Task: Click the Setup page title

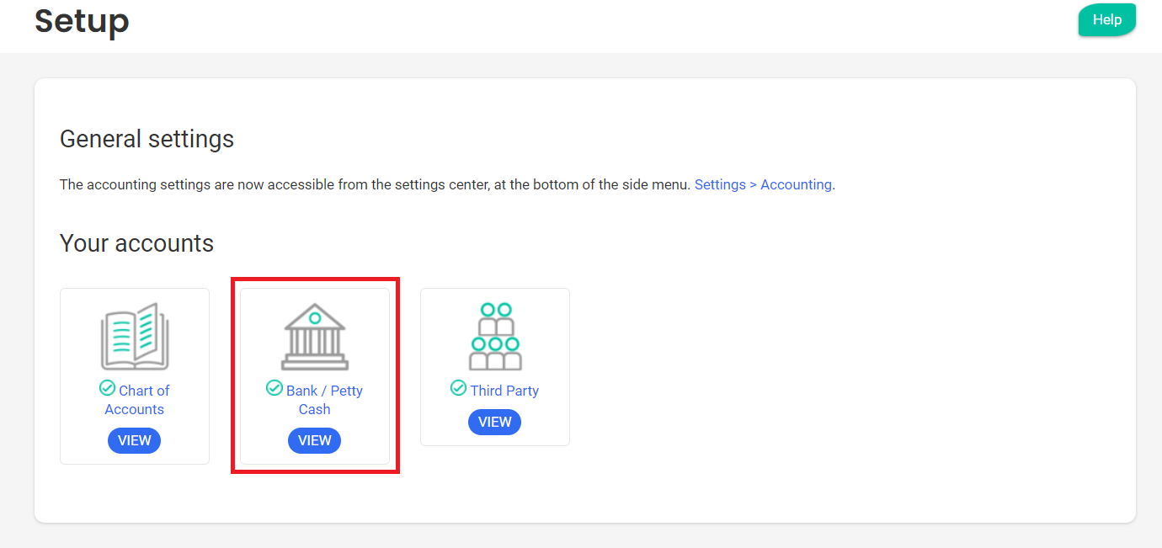Action: point(82,21)
